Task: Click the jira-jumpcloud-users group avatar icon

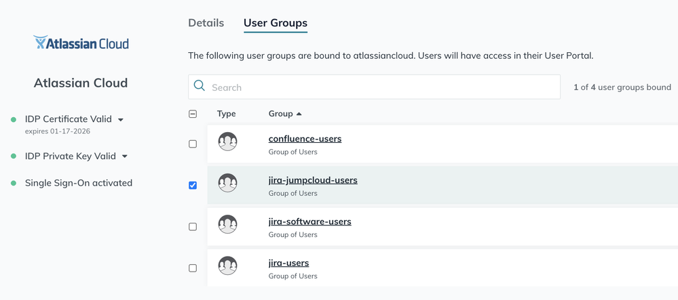Action: tap(227, 183)
